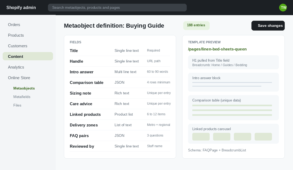
Task: Select the Intro answer field
Action: [x=120, y=72]
